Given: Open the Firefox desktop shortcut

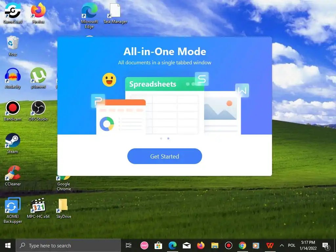Looking at the screenshot, I should [x=38, y=13].
